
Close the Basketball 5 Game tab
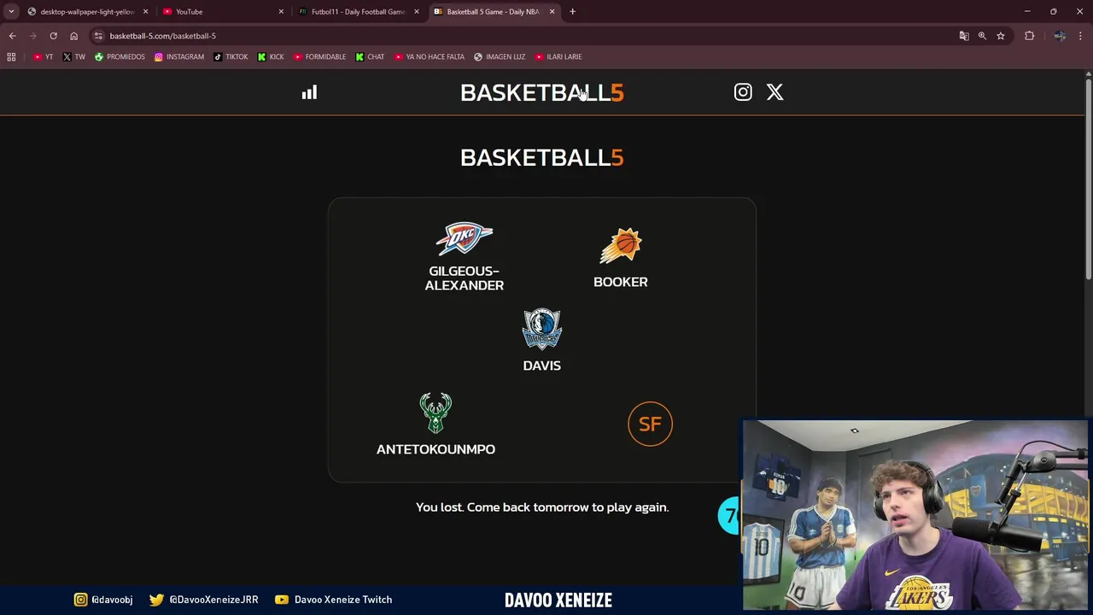pyautogui.click(x=552, y=12)
